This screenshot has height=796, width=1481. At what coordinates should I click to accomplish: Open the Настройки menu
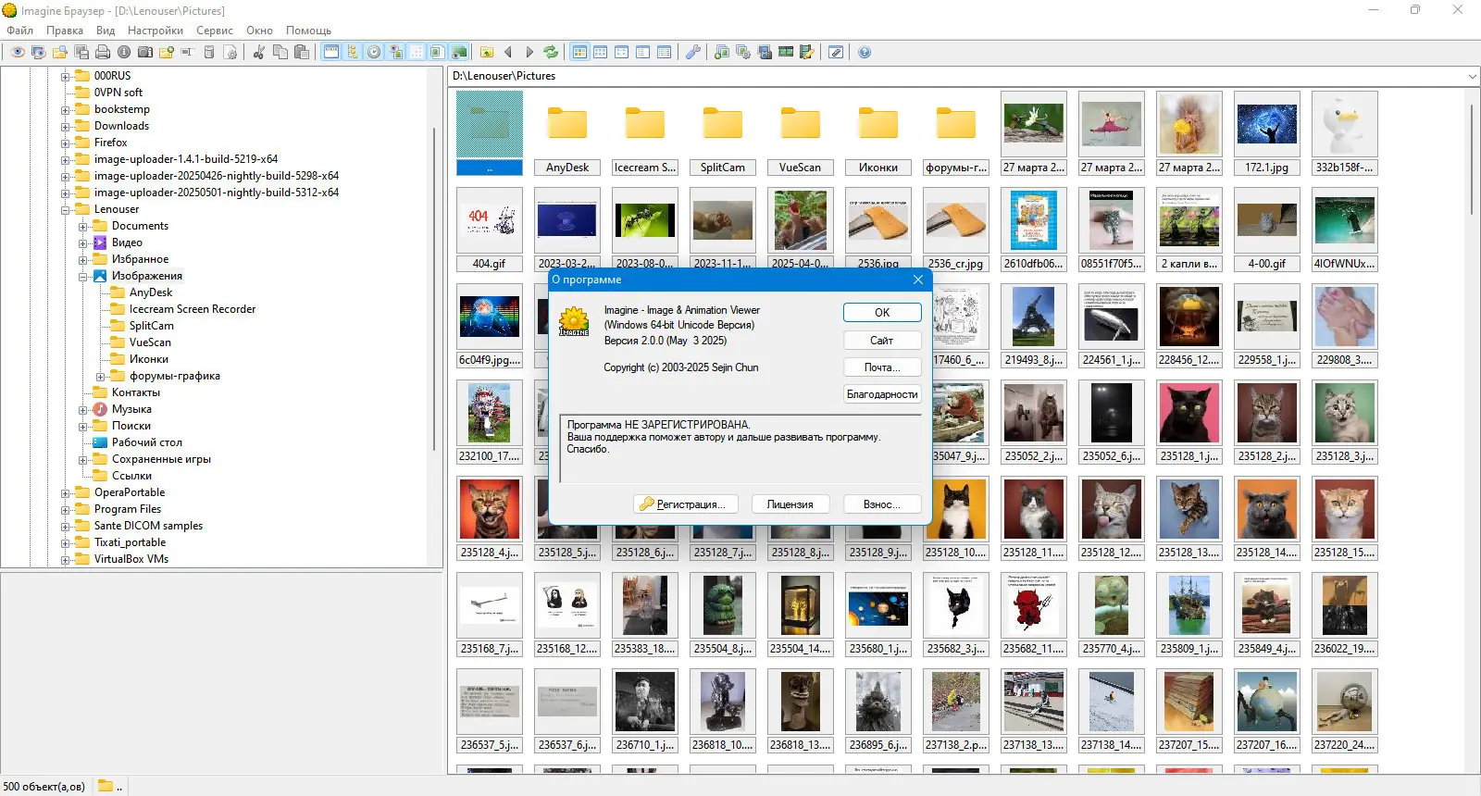(x=156, y=31)
